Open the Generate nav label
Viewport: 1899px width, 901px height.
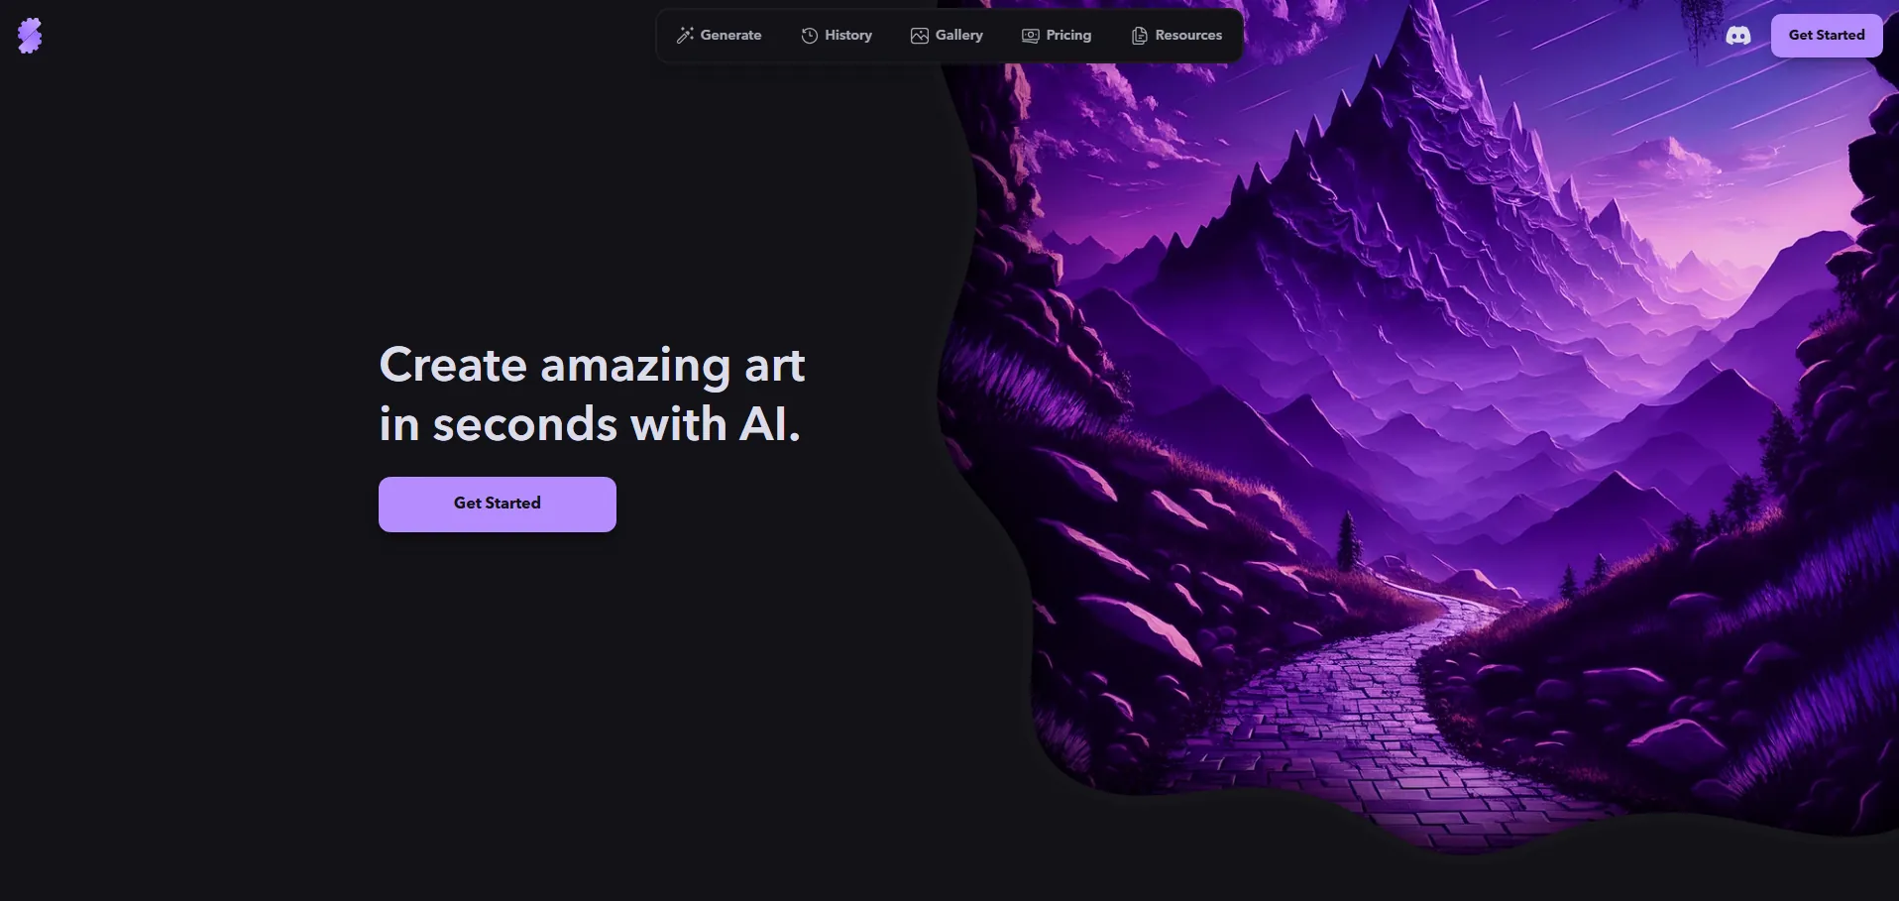click(730, 35)
